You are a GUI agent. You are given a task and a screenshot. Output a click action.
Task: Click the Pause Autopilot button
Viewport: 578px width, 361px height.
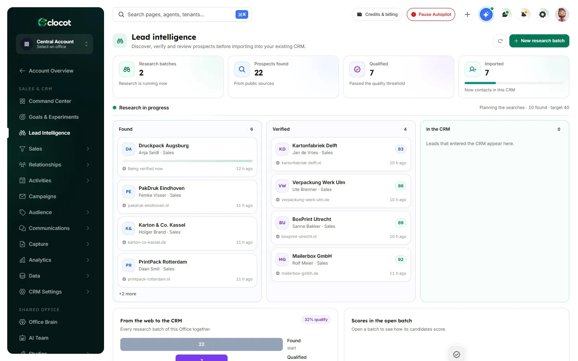tap(431, 14)
